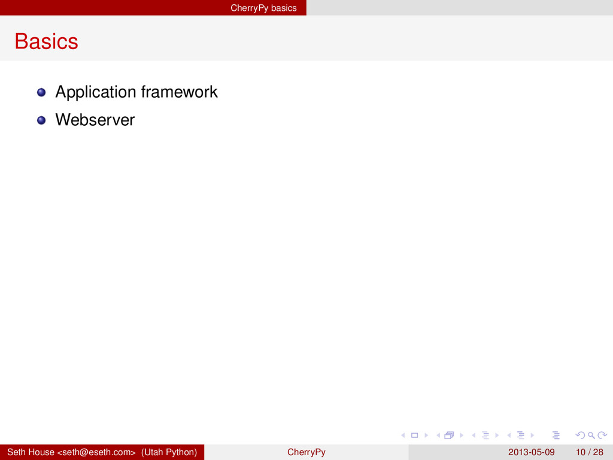Click the 2013-05-09 date in footer
613x460 pixels.
(532, 452)
